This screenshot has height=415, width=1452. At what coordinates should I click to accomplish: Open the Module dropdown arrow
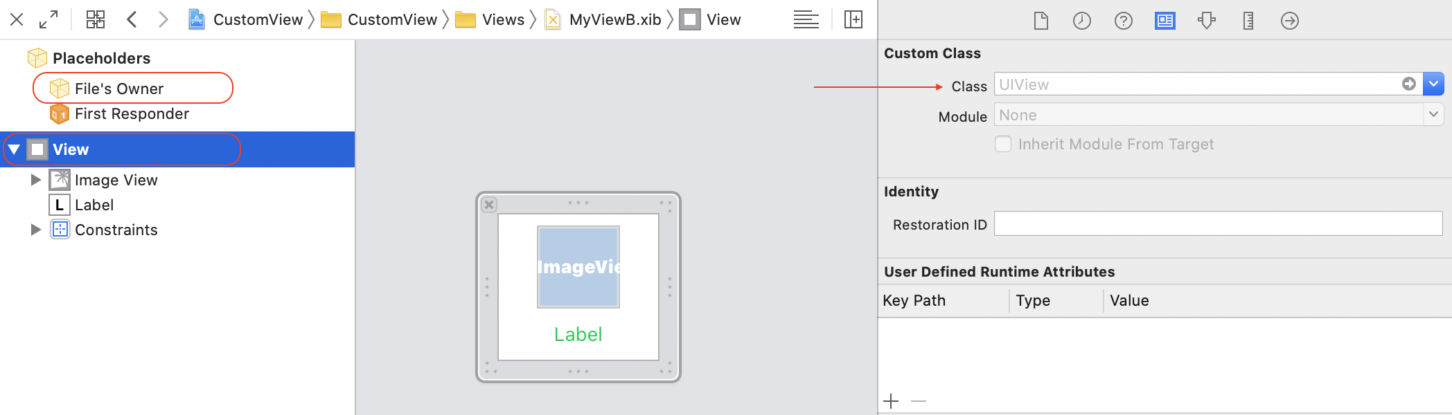point(1433,114)
